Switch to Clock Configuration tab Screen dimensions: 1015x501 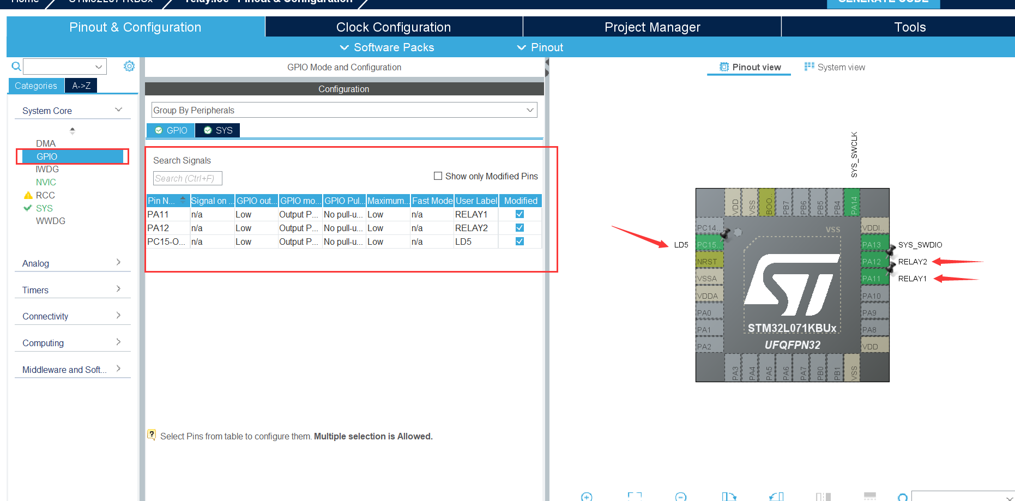[394, 27]
